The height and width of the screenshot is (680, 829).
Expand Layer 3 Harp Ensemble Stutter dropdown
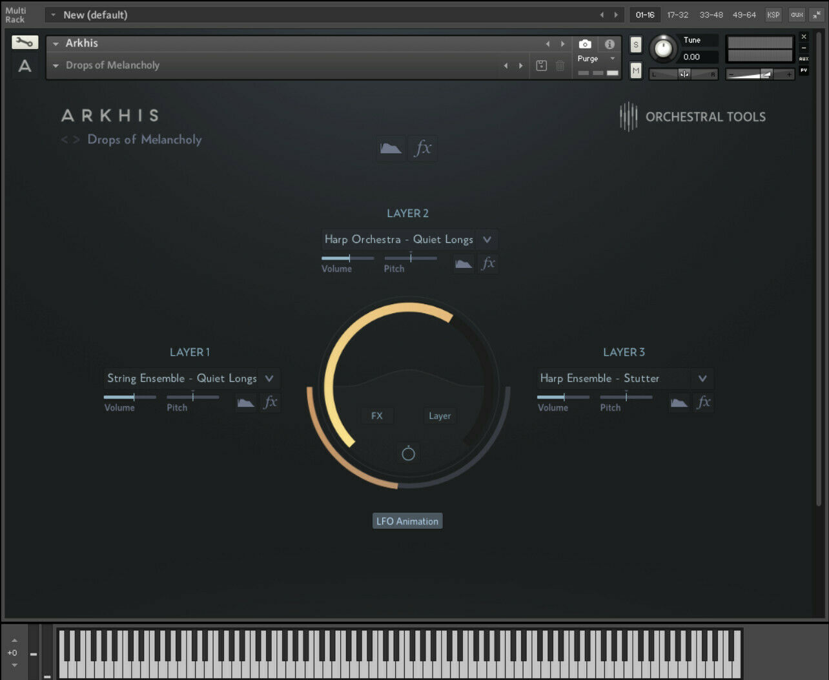(702, 378)
